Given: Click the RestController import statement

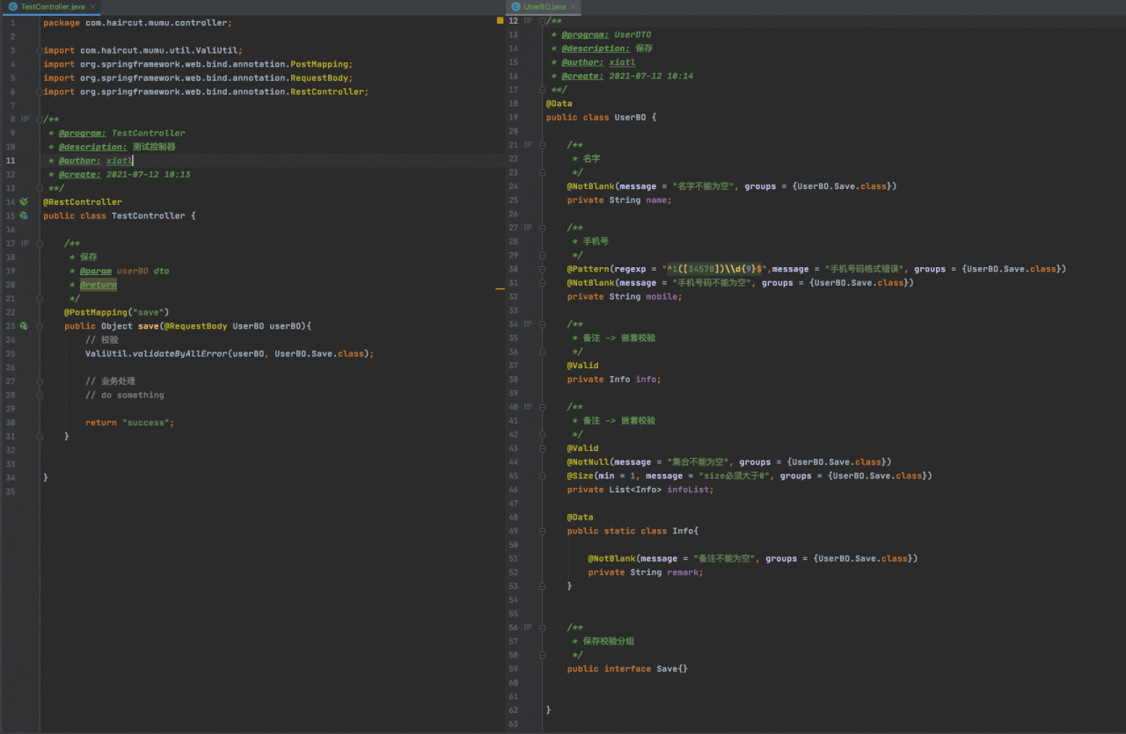Looking at the screenshot, I should tap(206, 91).
